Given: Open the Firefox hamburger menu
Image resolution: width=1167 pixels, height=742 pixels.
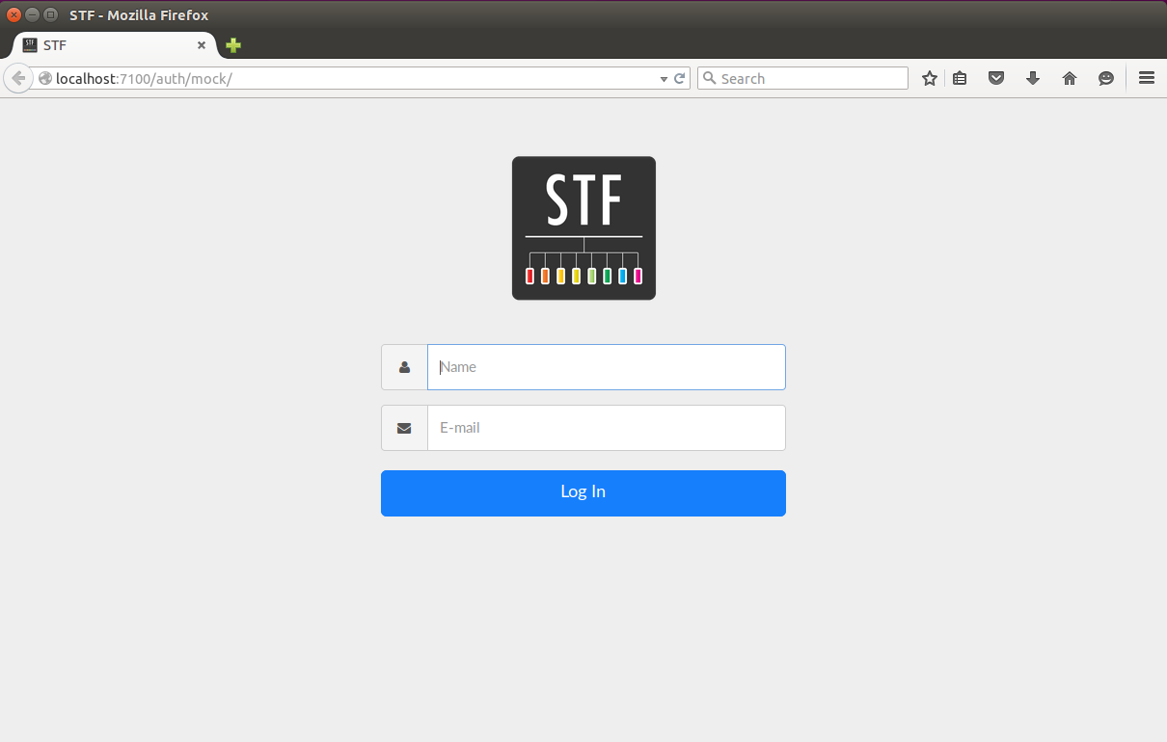Looking at the screenshot, I should coord(1147,79).
